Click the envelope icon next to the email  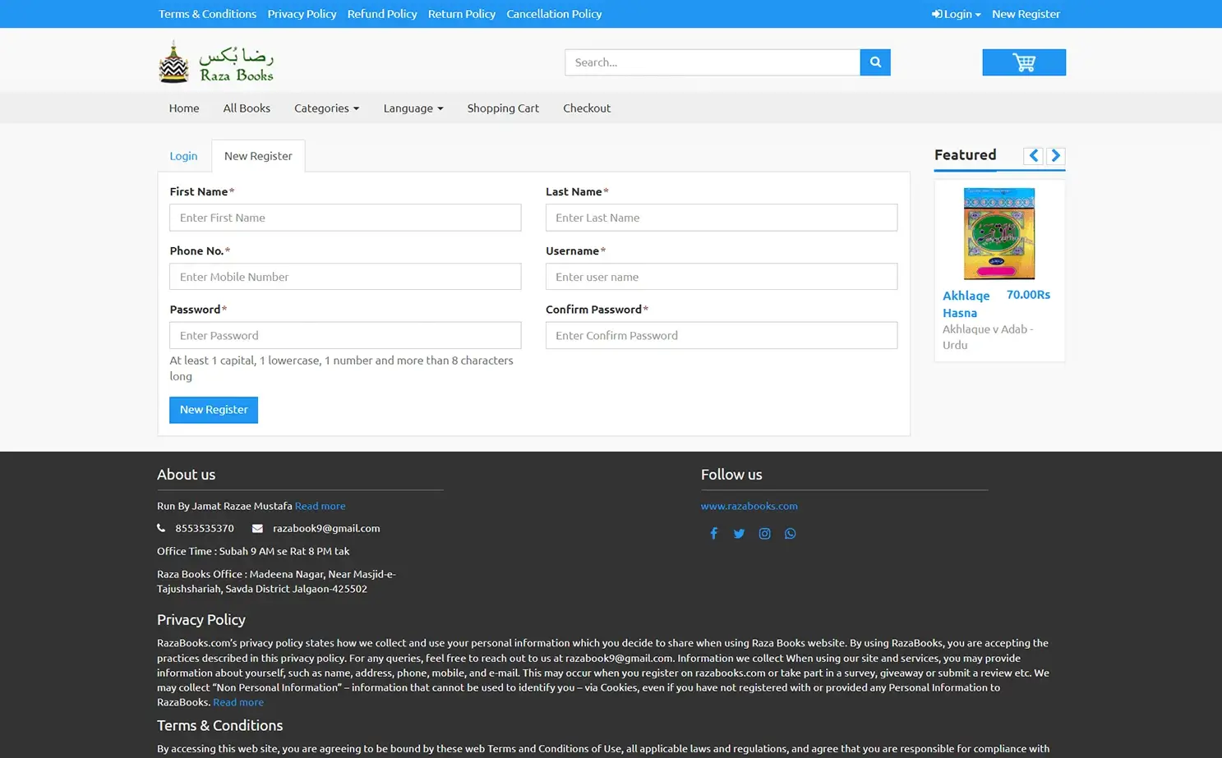257,528
